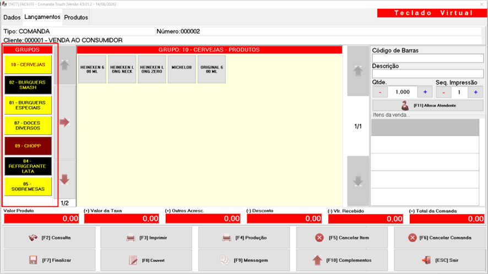This screenshot has width=488, height=274.
Task: Go to next groups page using red down arrow
Action: point(64,179)
